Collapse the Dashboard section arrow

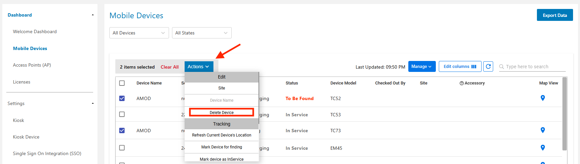click(x=93, y=15)
